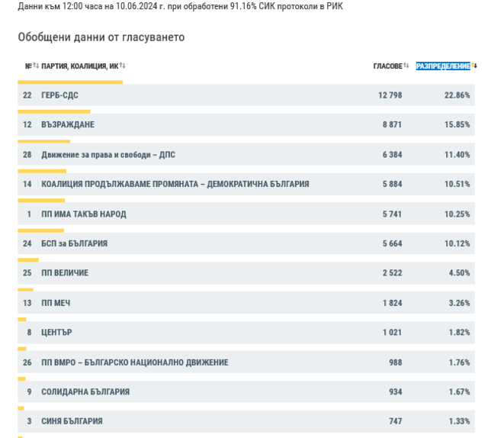
Task: Select СИНЯ БЪЛГАРИЯ party name
Action: 72,421
